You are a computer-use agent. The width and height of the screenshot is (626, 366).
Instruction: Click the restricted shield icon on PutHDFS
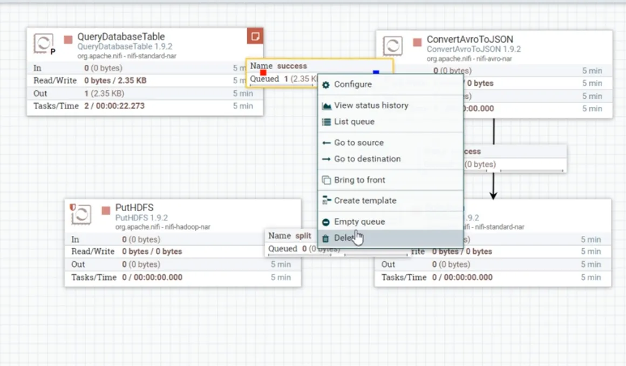point(73,207)
